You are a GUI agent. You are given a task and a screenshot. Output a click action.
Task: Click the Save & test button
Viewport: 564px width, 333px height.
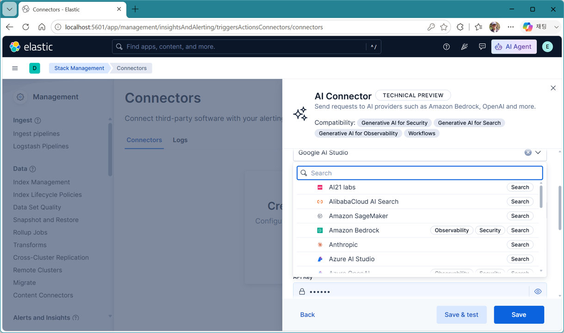pyautogui.click(x=461, y=314)
